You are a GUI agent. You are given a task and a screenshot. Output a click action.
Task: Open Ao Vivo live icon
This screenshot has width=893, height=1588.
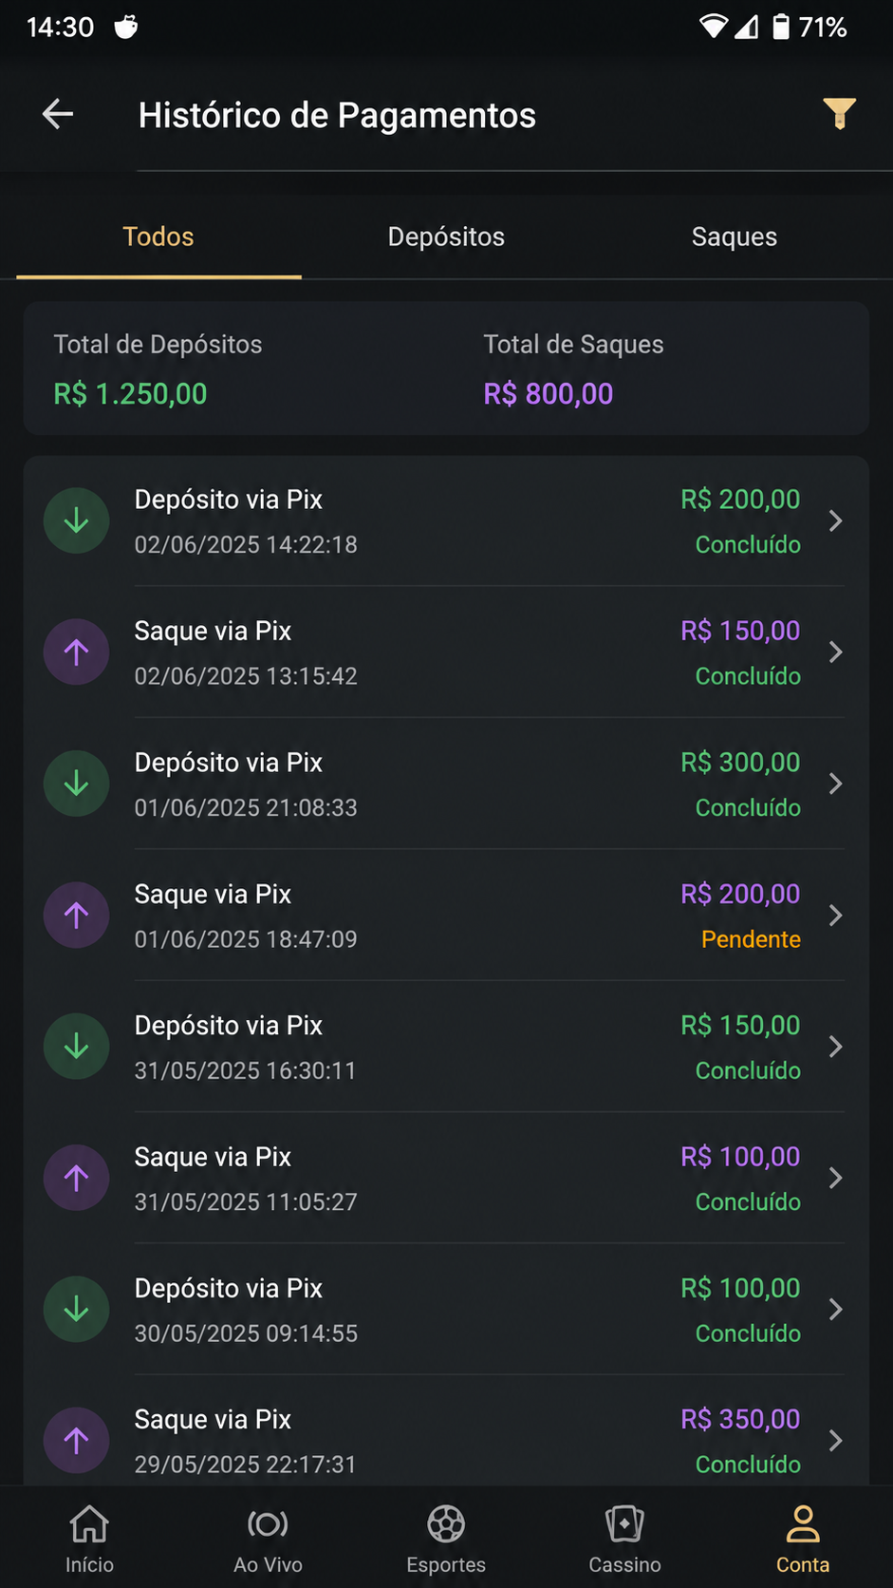[x=268, y=1523]
